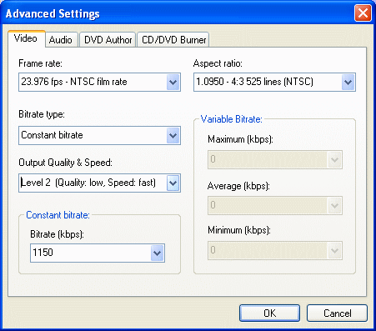376x331 pixels.
Task: Open the Bitrate type dropdown arrow
Action: 173,136
